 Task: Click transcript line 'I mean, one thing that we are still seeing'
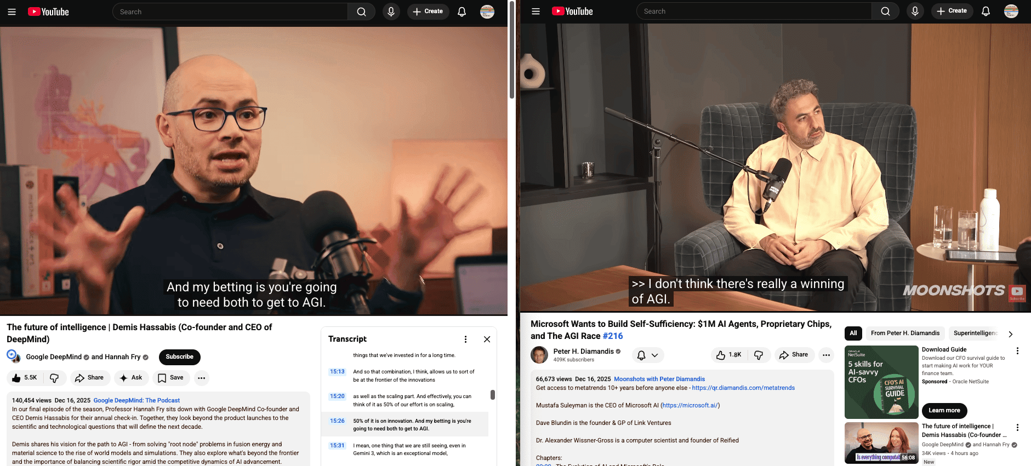point(409,450)
